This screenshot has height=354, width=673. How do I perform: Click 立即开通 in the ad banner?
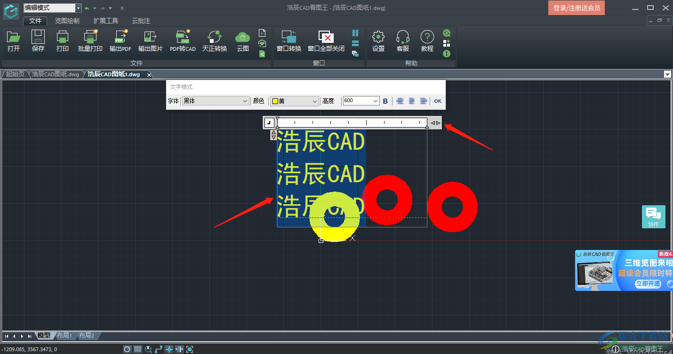[x=648, y=284]
